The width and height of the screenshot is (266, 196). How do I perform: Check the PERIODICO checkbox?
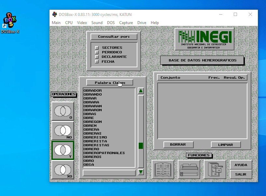click(97, 52)
